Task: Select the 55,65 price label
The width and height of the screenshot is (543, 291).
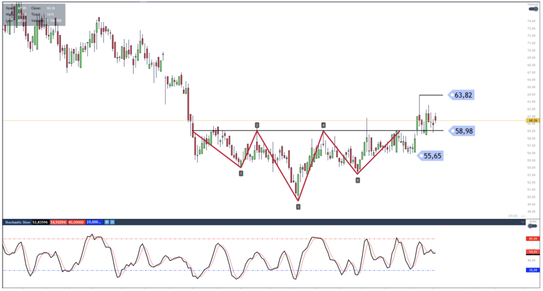Action: 430,156
